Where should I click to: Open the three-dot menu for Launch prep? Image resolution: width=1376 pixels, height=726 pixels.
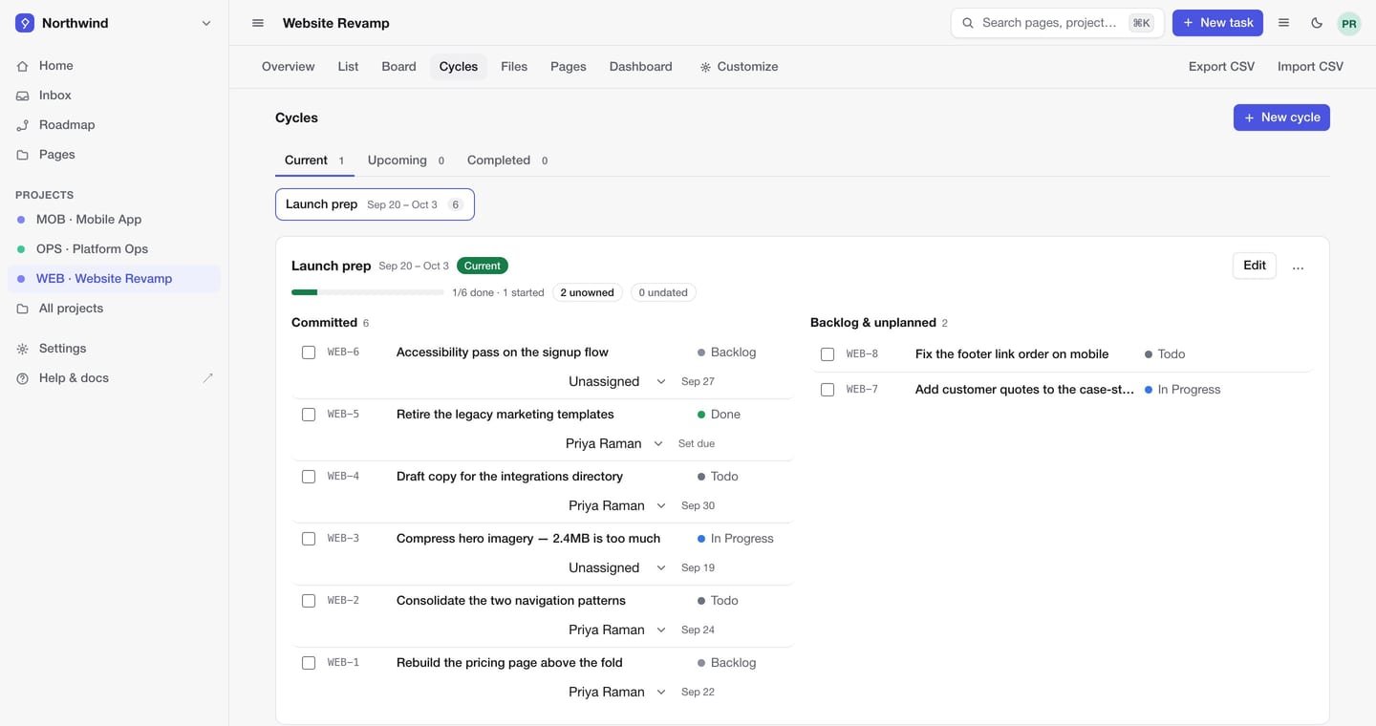1298,267
